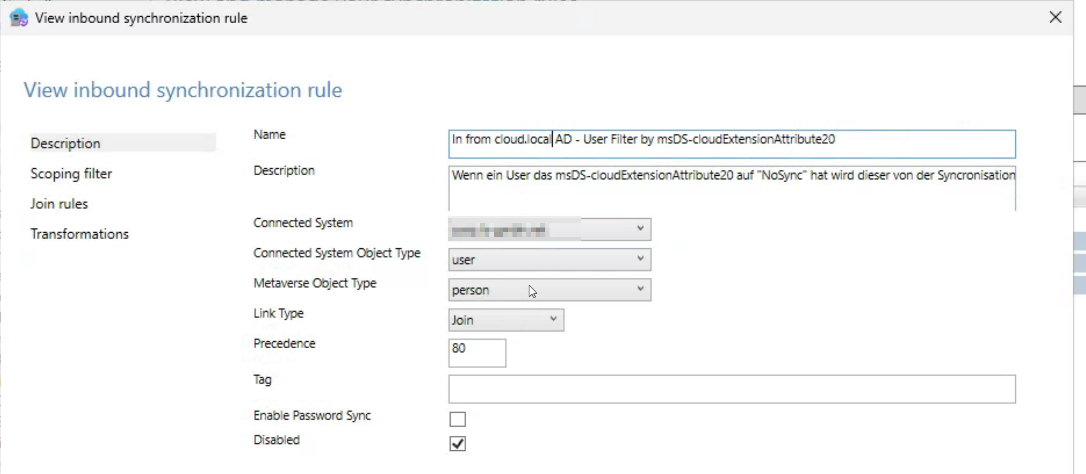Image resolution: width=1086 pixels, height=474 pixels.
Task: Click the scrollbar thumb at the right edge
Action: pos(1080,99)
